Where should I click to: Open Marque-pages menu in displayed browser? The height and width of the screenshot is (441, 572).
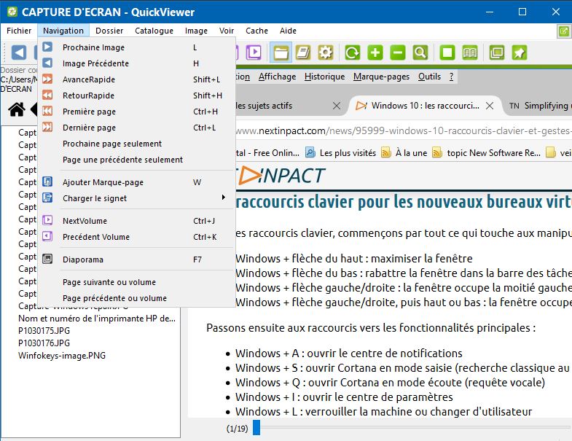381,77
